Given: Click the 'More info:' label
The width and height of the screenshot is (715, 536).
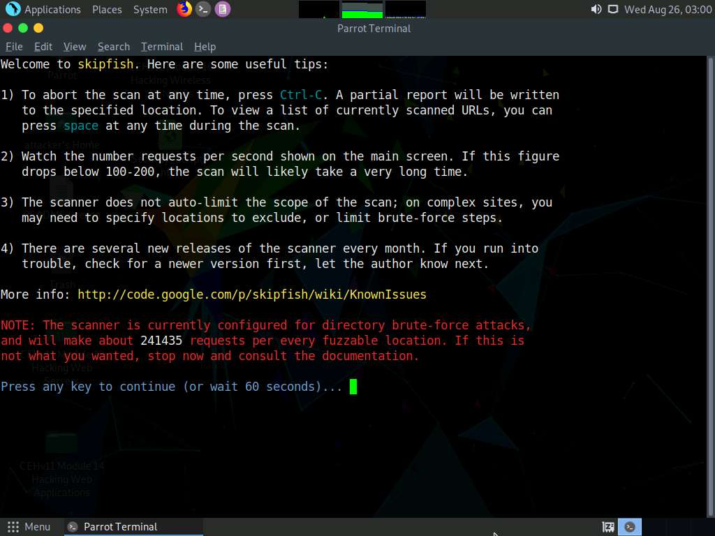Looking at the screenshot, I should (36, 295).
